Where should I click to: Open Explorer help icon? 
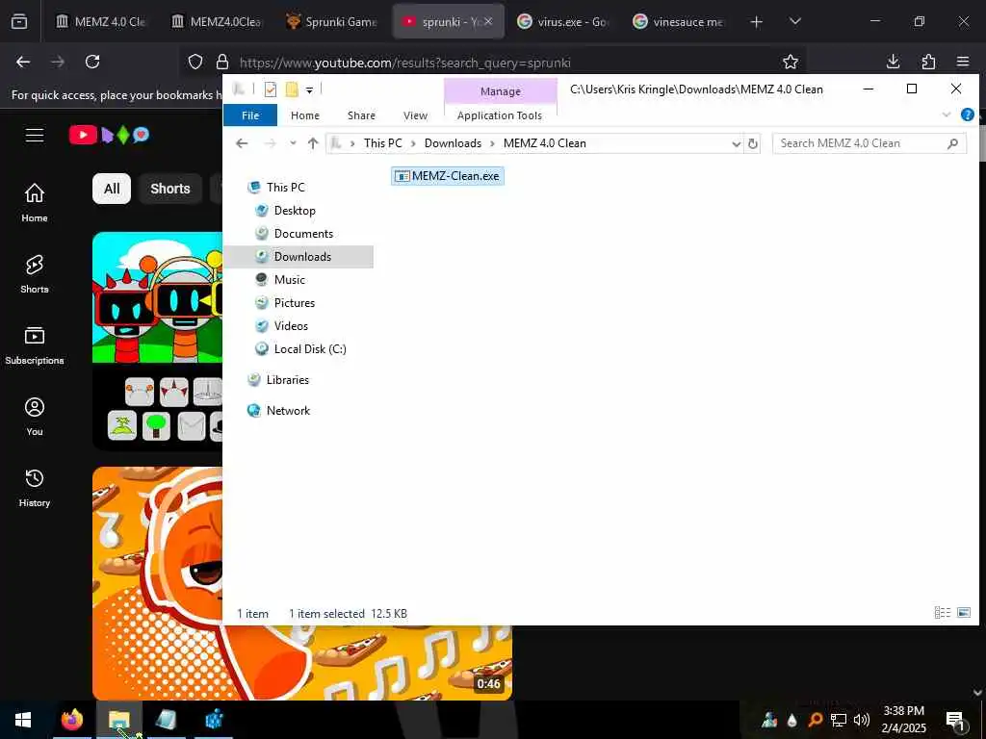(x=968, y=115)
